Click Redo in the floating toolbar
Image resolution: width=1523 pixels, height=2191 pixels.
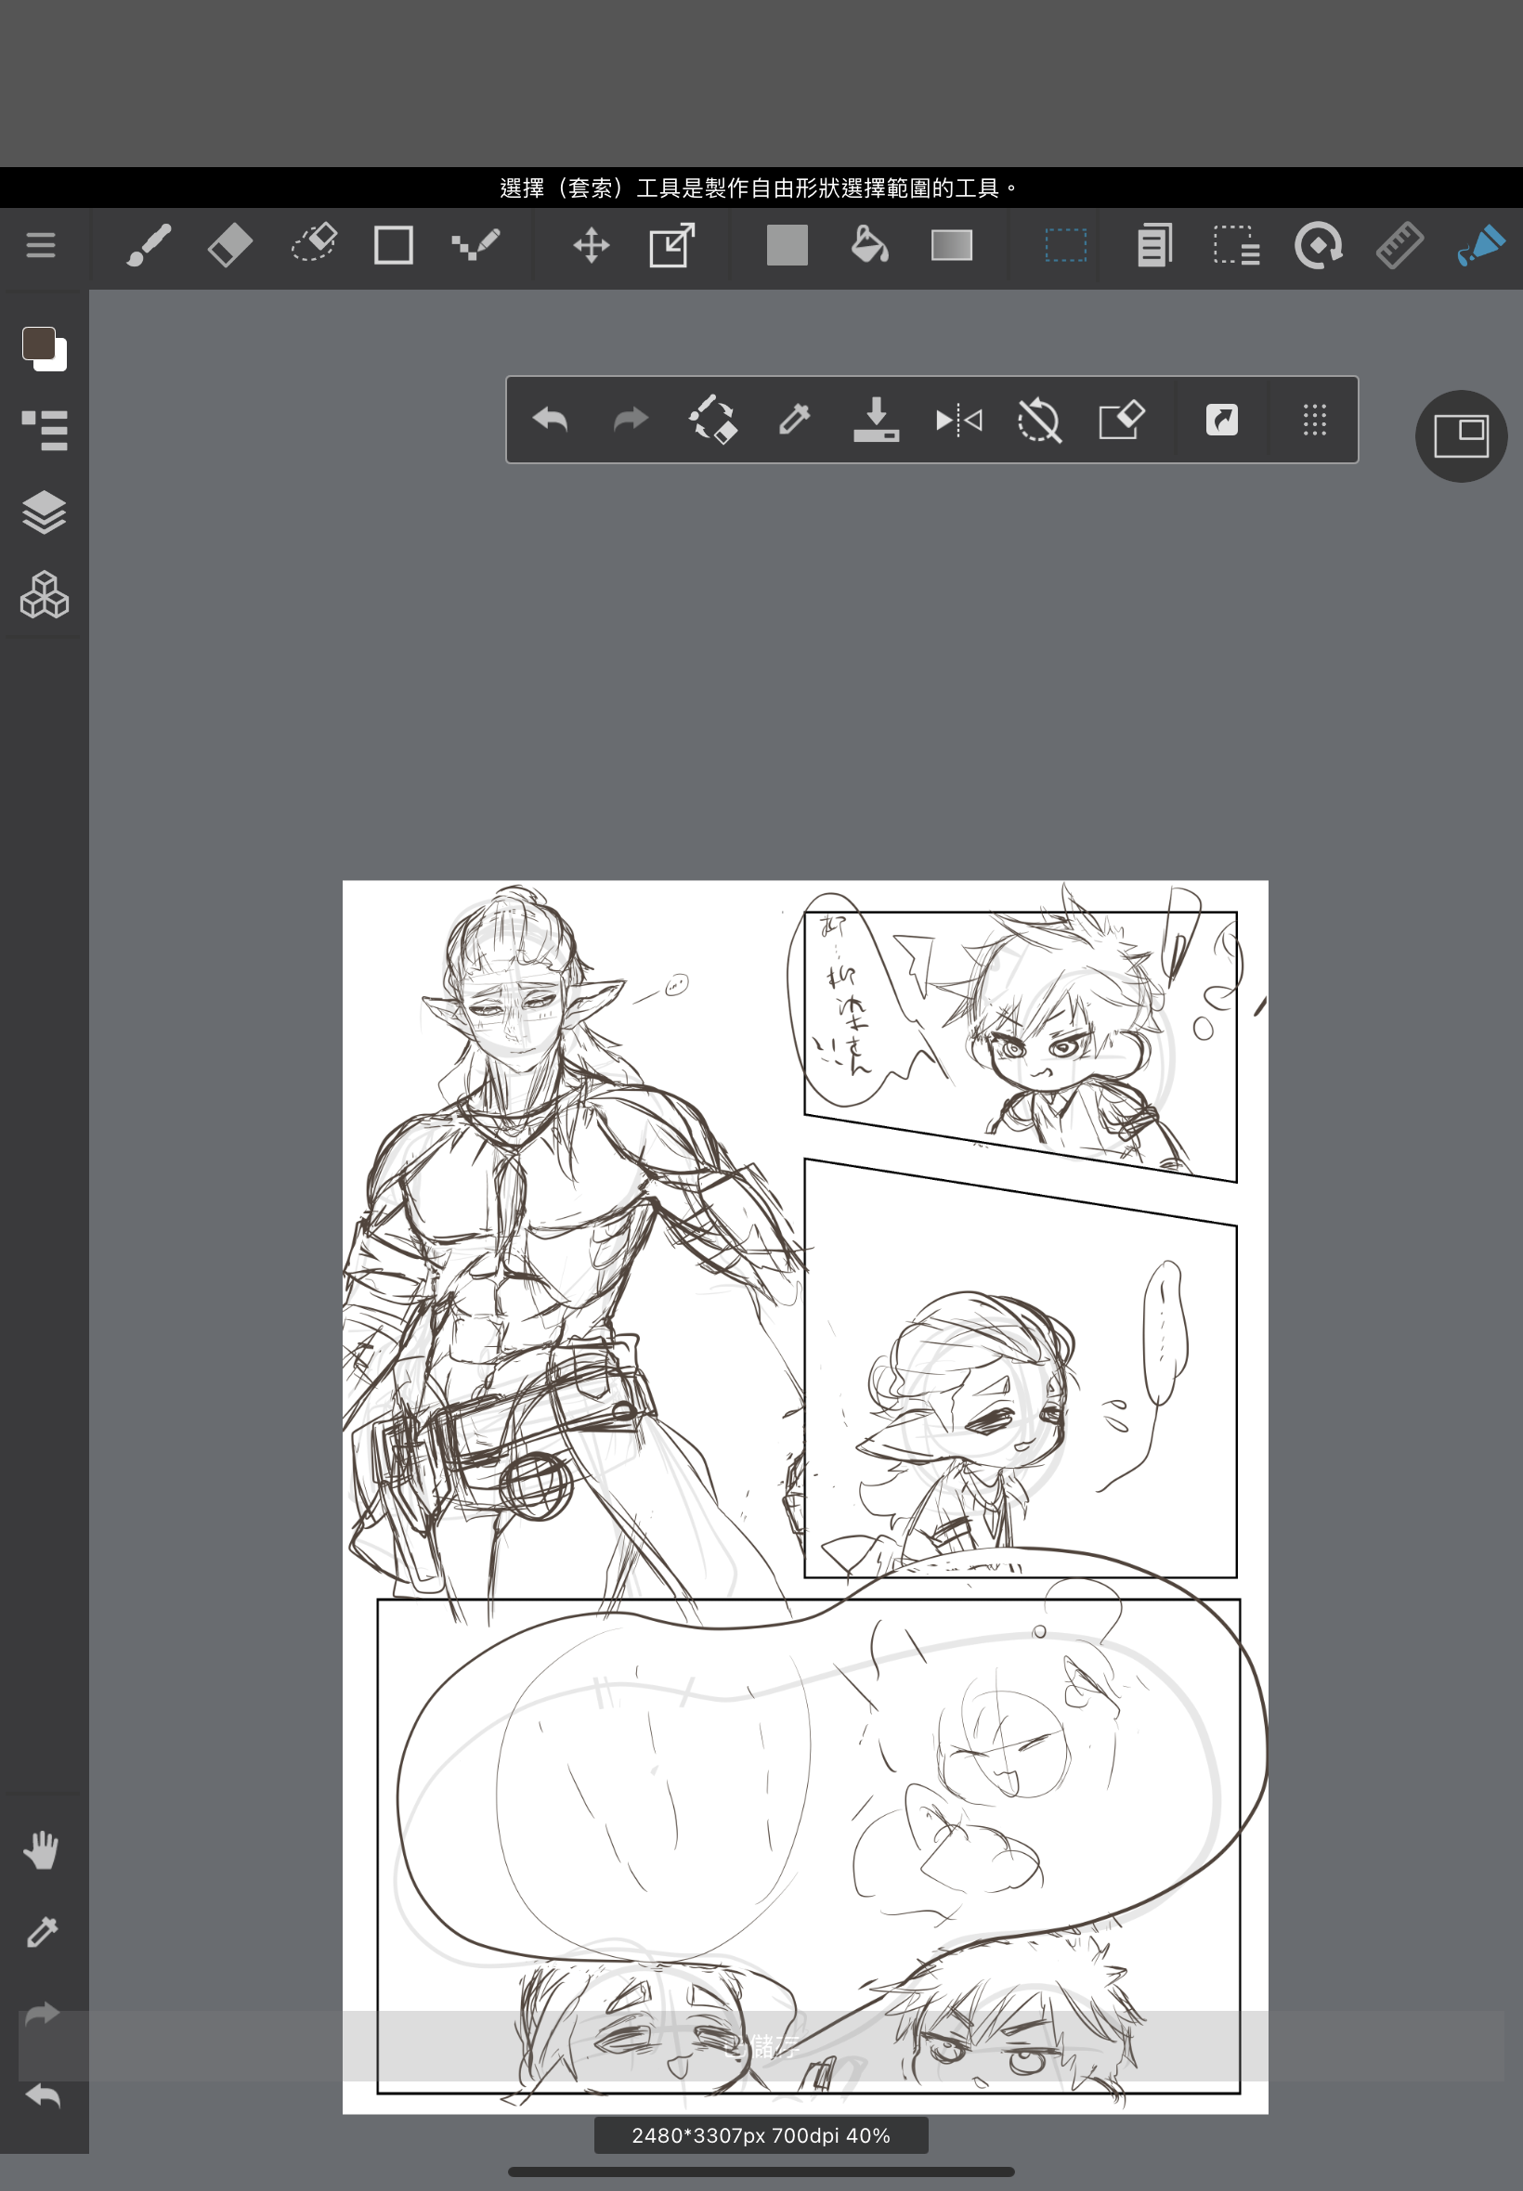click(630, 420)
